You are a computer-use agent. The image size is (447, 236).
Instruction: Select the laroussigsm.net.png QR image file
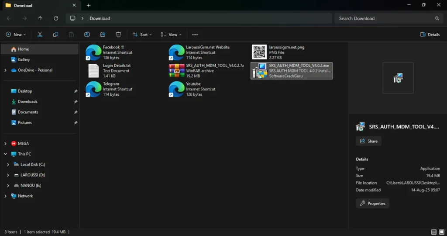(x=279, y=52)
